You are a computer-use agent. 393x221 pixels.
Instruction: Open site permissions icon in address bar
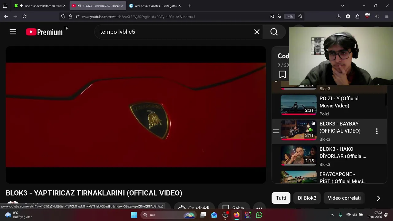[77, 17]
